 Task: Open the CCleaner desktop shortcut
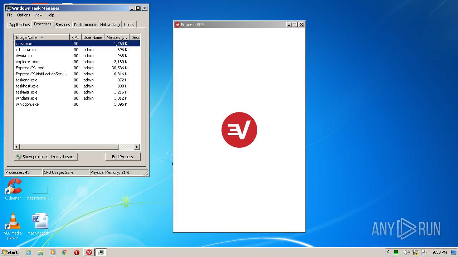[x=13, y=189]
